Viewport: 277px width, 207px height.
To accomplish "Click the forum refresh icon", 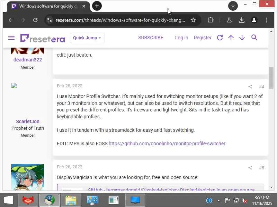I will click(x=220, y=38).
